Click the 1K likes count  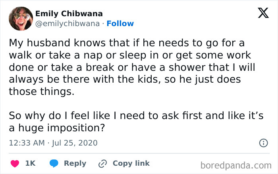coord(30,163)
